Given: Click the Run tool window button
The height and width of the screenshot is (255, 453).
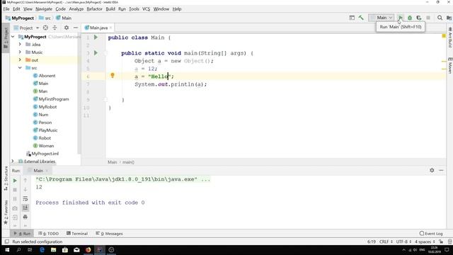Looking at the screenshot, I should (22, 233).
